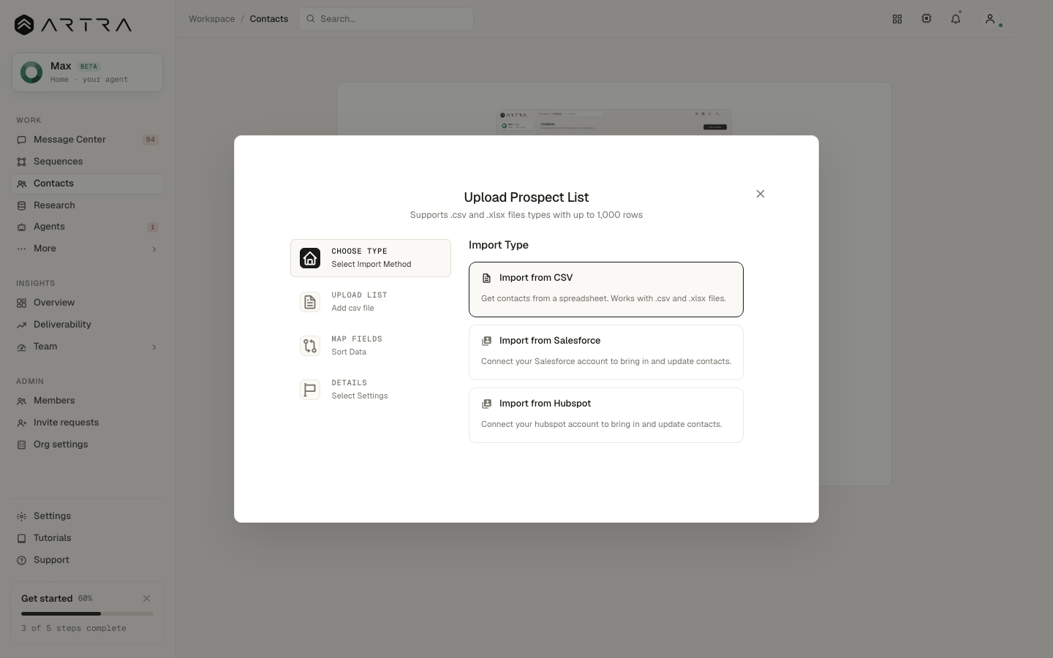Click the Agents robot icon

pyautogui.click(x=21, y=227)
